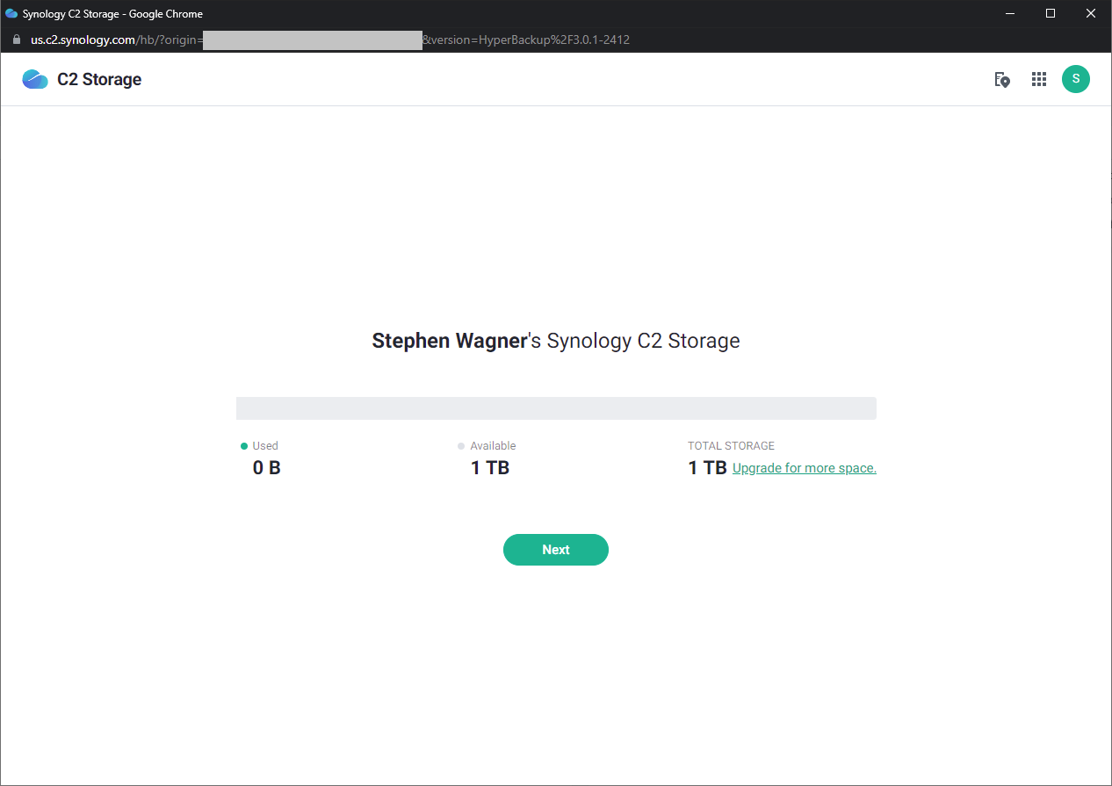Click the Used label text
Image resolution: width=1112 pixels, height=786 pixels.
[x=265, y=446]
